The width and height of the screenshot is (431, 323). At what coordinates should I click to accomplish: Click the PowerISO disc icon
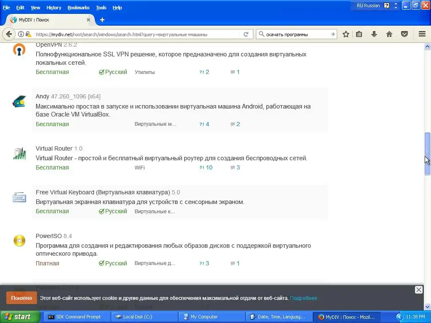[x=19, y=241]
